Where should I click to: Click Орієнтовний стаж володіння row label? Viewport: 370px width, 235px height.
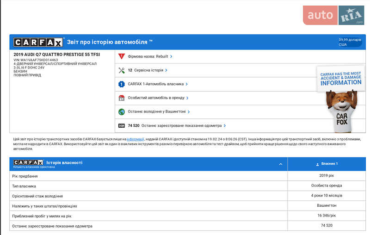pos(37,196)
